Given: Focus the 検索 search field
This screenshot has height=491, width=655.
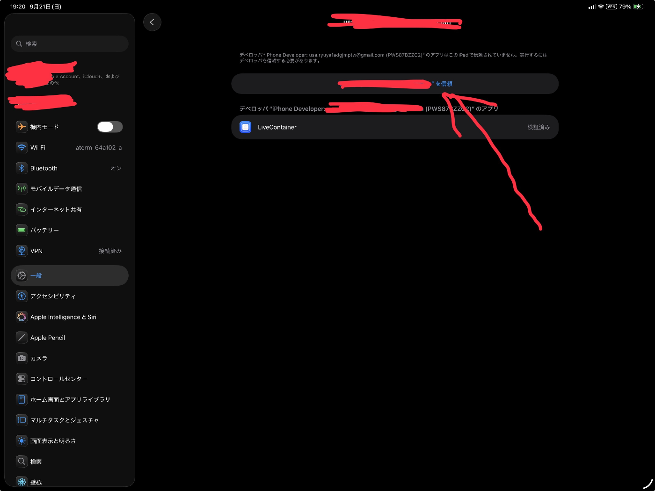Looking at the screenshot, I should pos(70,43).
